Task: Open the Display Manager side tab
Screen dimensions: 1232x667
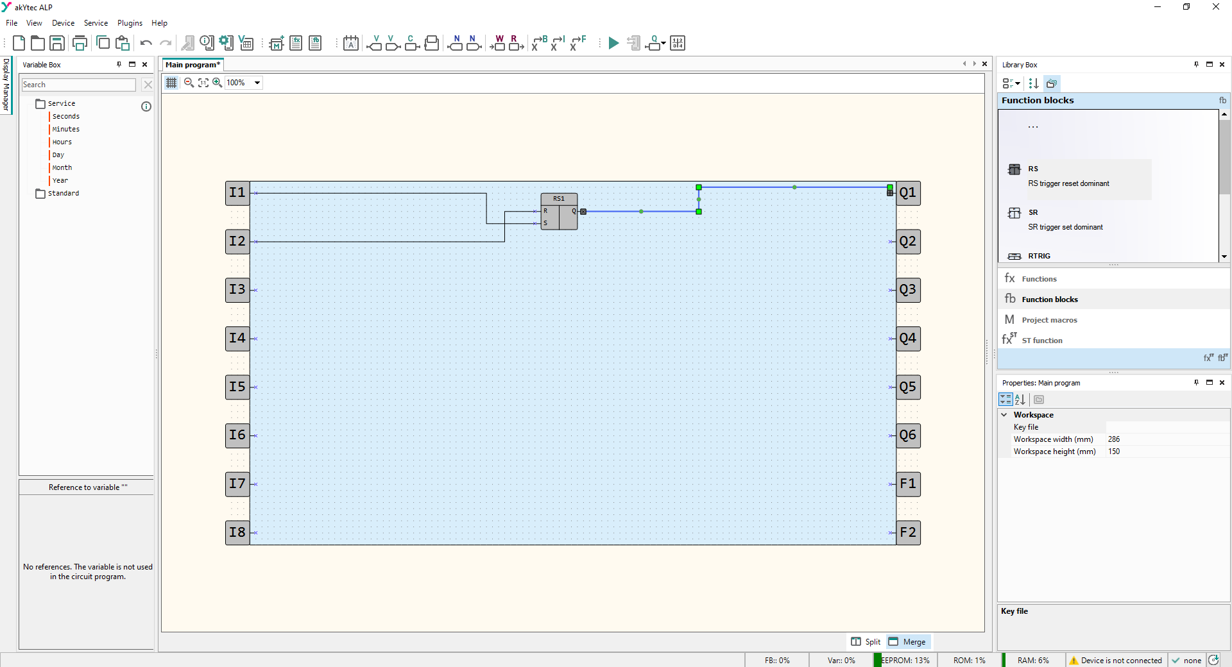Action: point(6,85)
